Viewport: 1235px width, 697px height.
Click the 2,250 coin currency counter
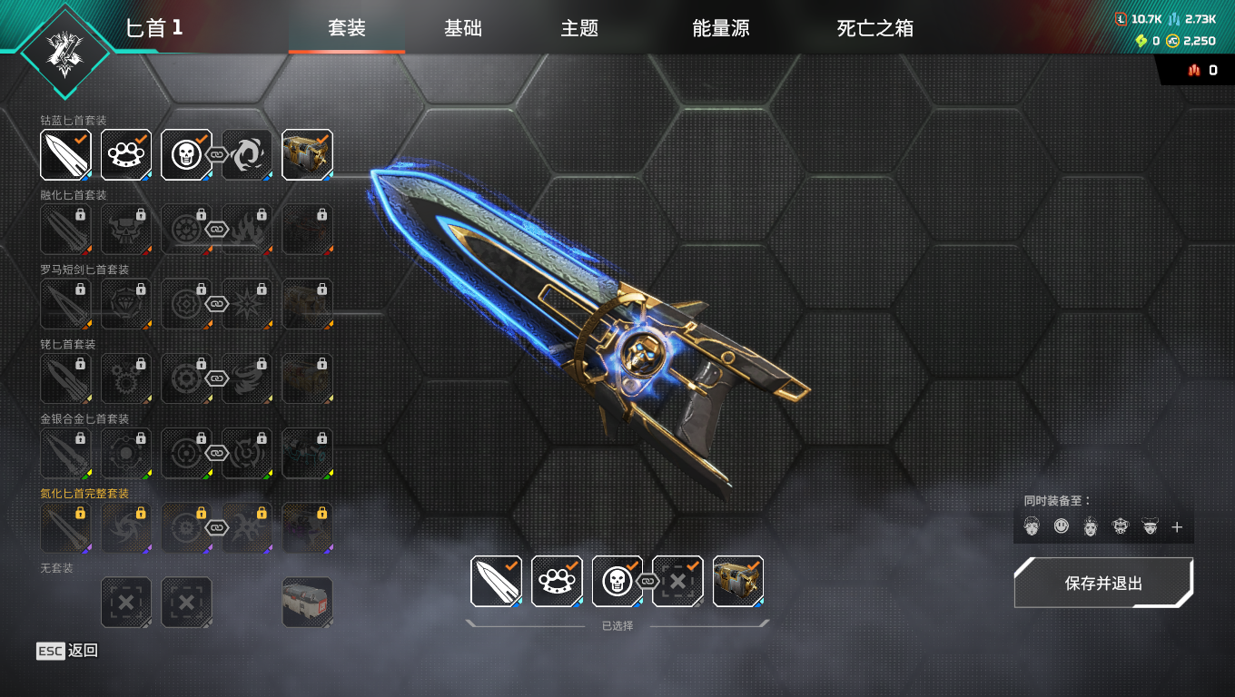(1191, 41)
